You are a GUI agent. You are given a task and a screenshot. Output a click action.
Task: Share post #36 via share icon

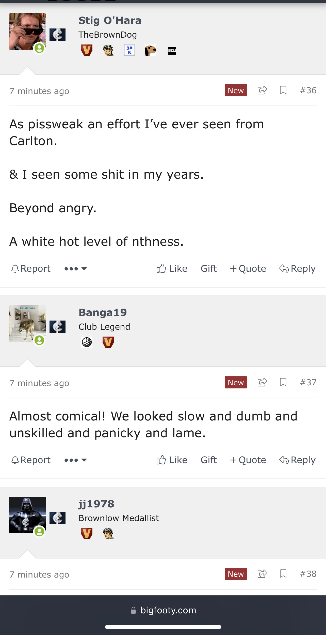tap(262, 90)
